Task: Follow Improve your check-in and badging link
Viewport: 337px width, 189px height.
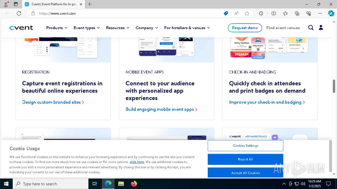Action: (267, 102)
